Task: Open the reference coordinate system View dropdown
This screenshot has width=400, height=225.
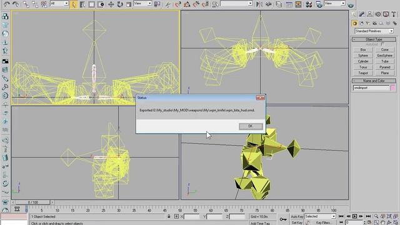Action: point(143,3)
